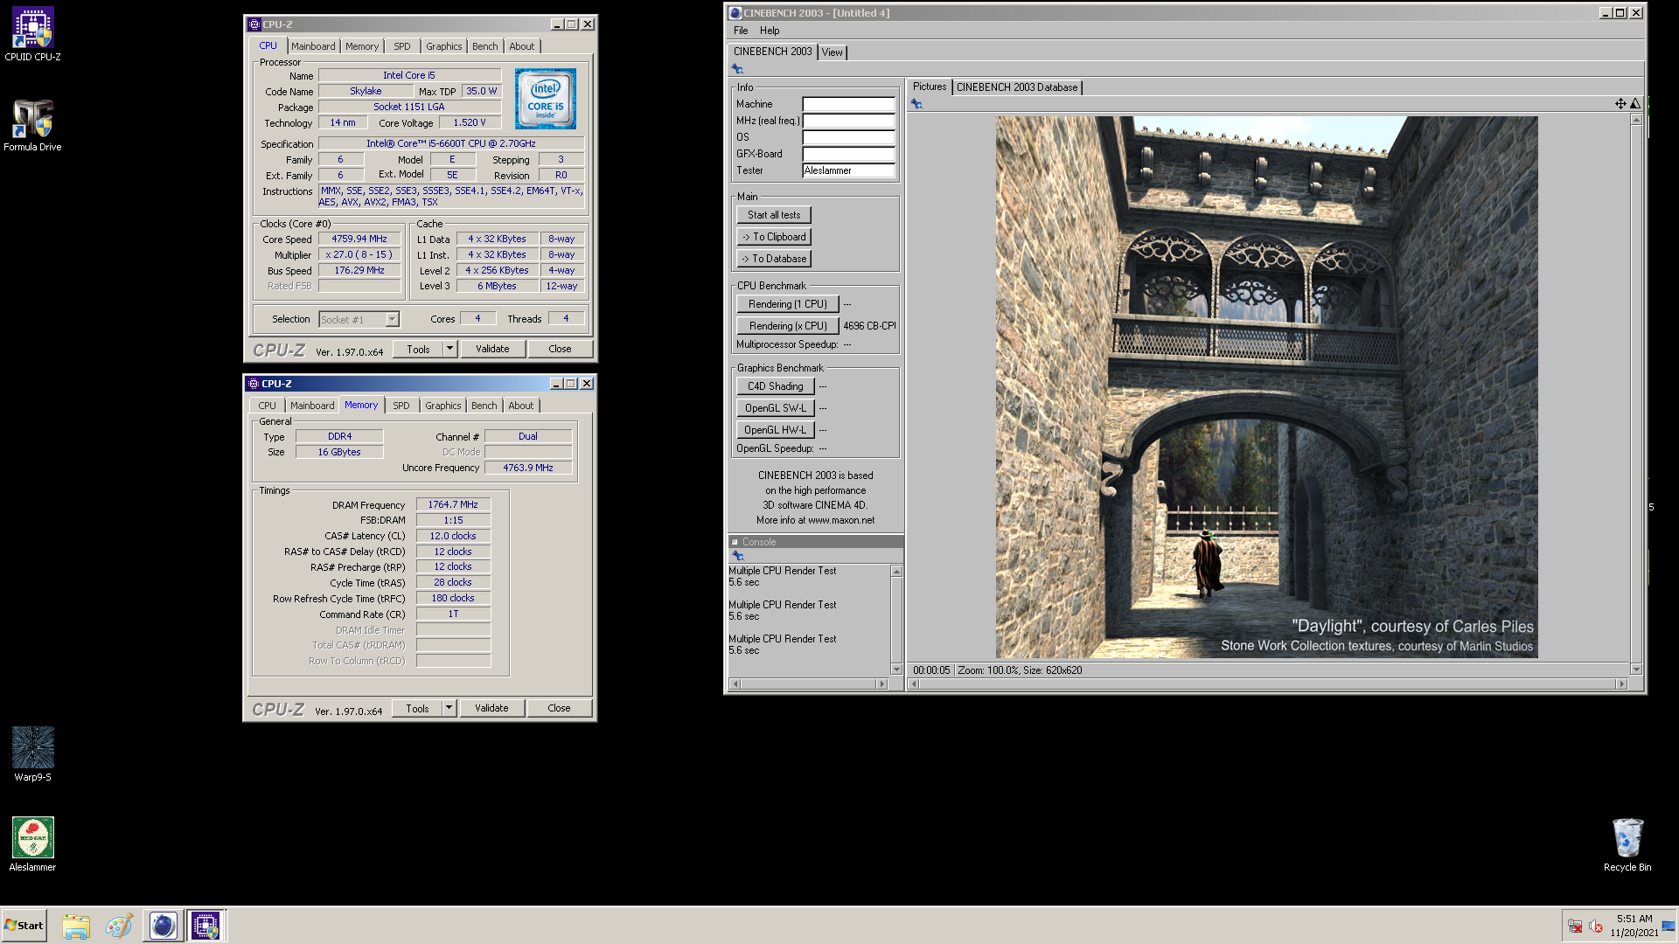The height and width of the screenshot is (944, 1679).
Task: Click the MHz (real freq.) input field
Action: tap(848, 121)
